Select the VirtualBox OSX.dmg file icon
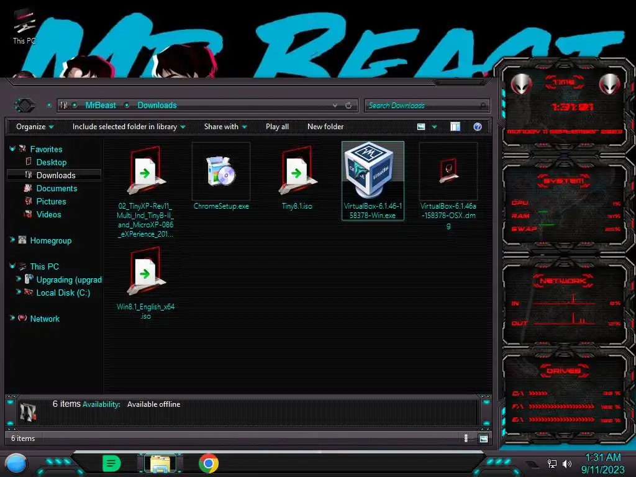 tap(448, 170)
